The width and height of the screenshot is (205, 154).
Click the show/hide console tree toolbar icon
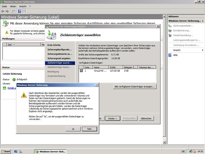[x=13, y=11]
